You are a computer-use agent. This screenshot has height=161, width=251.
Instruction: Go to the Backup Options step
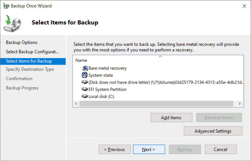coord(22,42)
